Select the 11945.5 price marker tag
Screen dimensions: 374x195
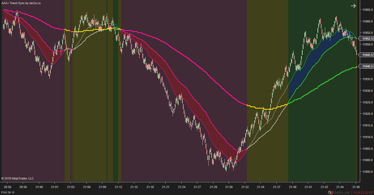pyautogui.click(x=366, y=55)
